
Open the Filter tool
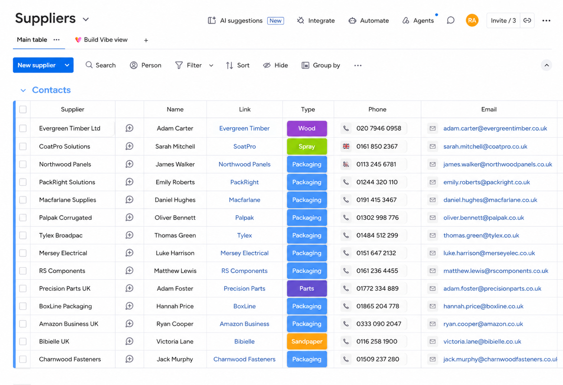point(189,65)
